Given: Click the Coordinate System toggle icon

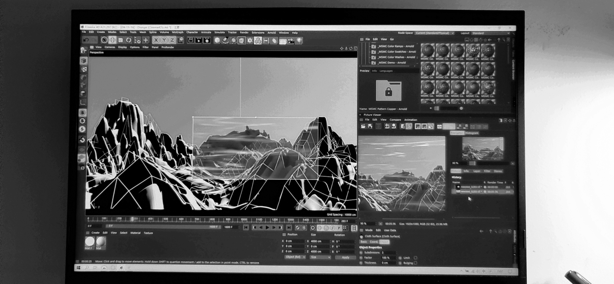Looking at the screenshot, I should 180,40.
